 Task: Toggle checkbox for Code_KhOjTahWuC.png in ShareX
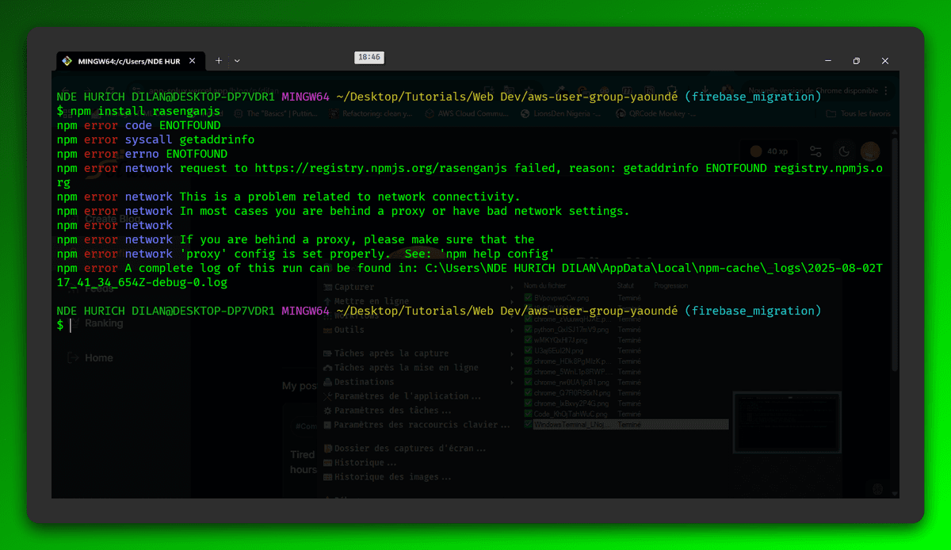coord(529,414)
